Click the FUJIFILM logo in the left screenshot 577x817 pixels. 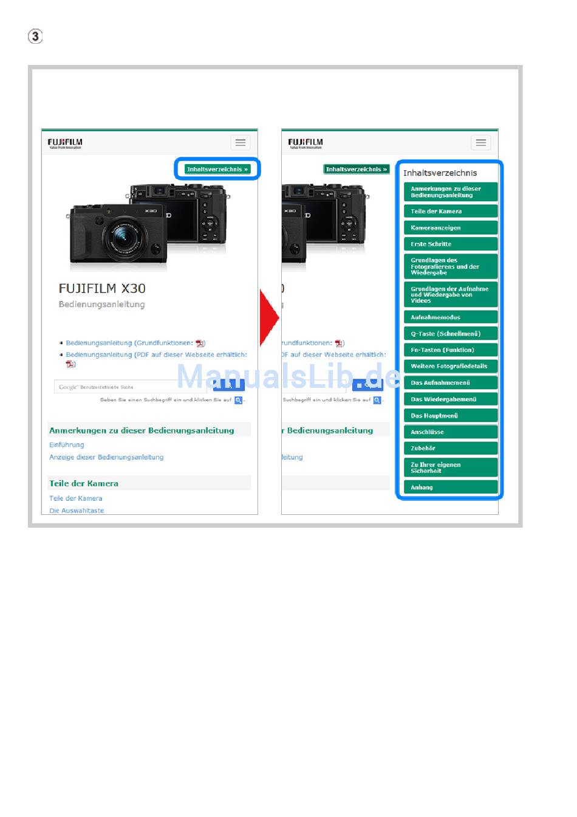[x=65, y=143]
